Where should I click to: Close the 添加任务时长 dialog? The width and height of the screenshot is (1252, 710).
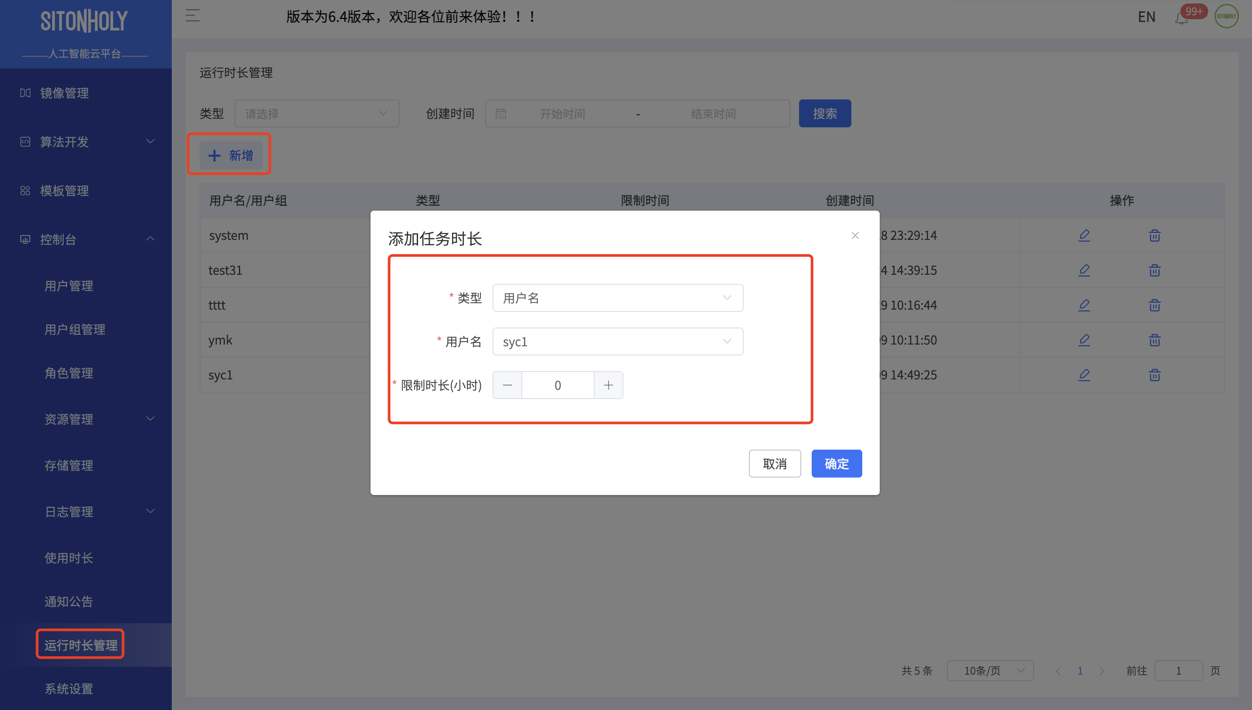click(855, 236)
